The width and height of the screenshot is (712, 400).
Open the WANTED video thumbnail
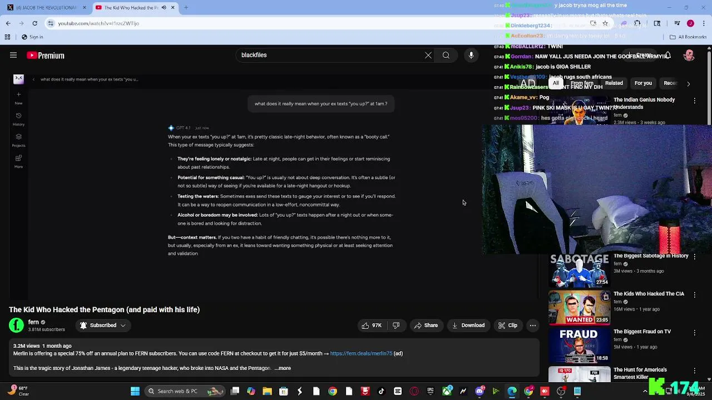[579, 307]
